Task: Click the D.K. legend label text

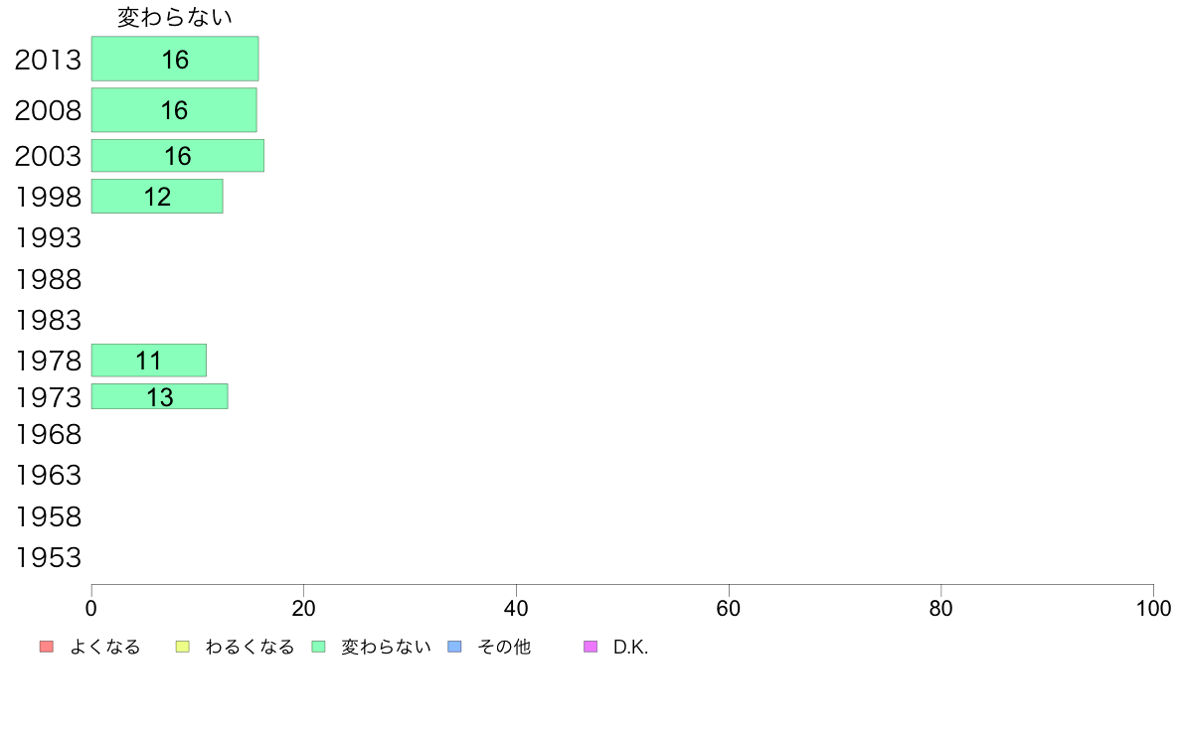Action: click(630, 648)
